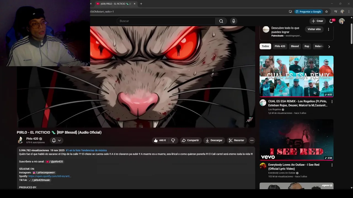Select the Blessd filter chip
The width and height of the screenshot is (353, 198).
pos(295,46)
